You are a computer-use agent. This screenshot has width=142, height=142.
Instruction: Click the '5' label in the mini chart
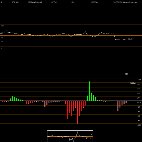91,138
